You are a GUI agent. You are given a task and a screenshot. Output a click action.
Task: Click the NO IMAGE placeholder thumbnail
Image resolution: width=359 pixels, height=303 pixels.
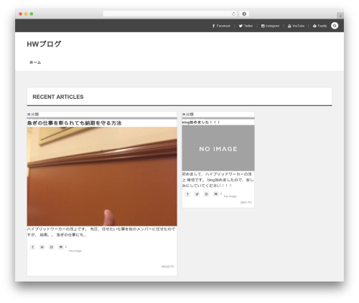[x=218, y=148]
